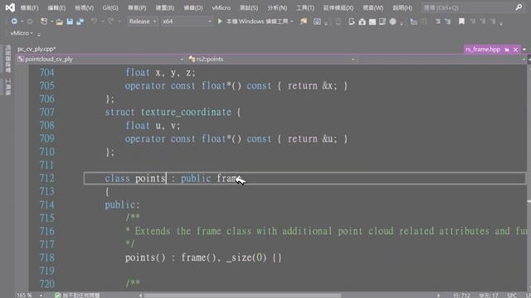Open the Build (B) menu
Viewport: 531px width, 298px height.
click(164, 7)
